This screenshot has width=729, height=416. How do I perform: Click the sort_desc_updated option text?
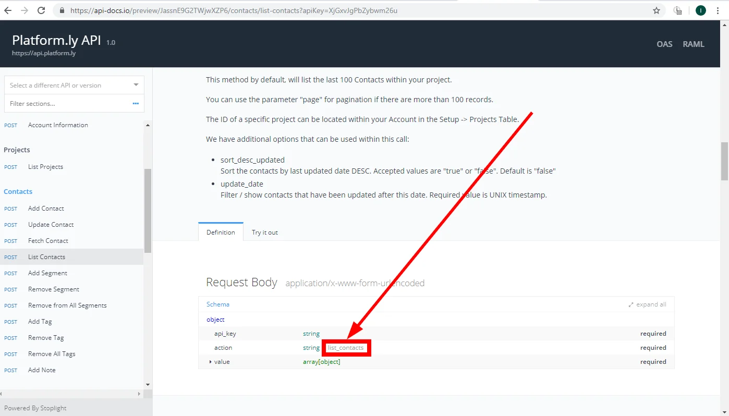(x=252, y=160)
